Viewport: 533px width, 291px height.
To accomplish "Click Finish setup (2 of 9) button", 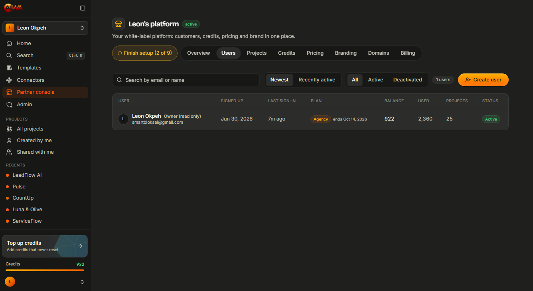I will point(145,53).
